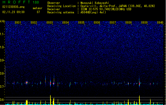Click the kHz axis unit label

[2, 21]
